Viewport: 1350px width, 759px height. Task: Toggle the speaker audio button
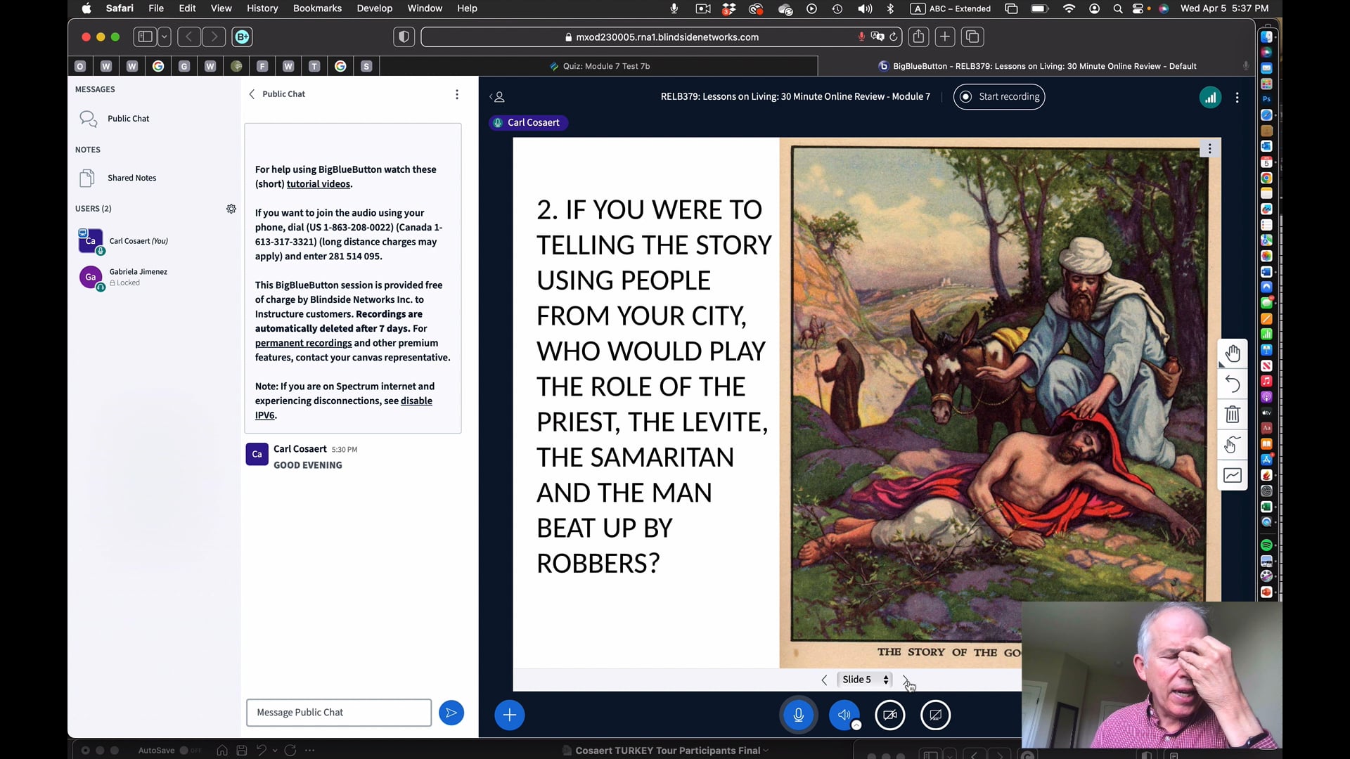(x=844, y=715)
